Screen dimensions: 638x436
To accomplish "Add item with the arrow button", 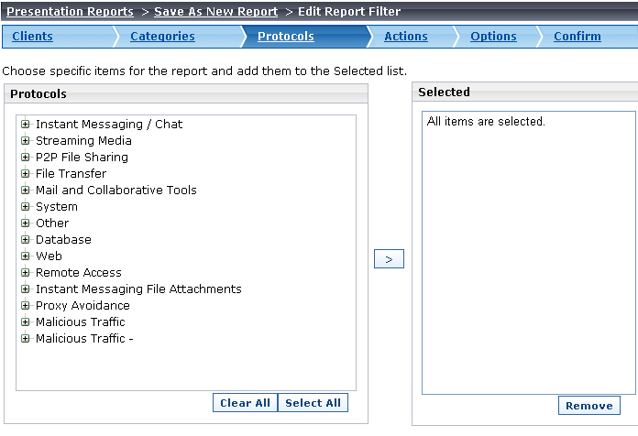I will click(x=389, y=259).
